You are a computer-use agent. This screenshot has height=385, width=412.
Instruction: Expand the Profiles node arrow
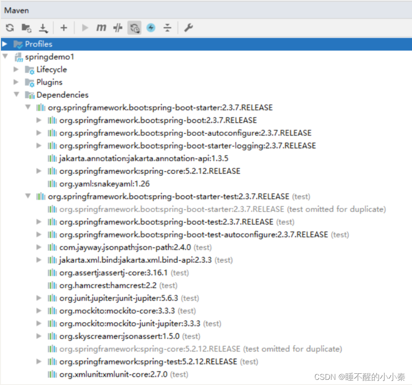(5, 44)
